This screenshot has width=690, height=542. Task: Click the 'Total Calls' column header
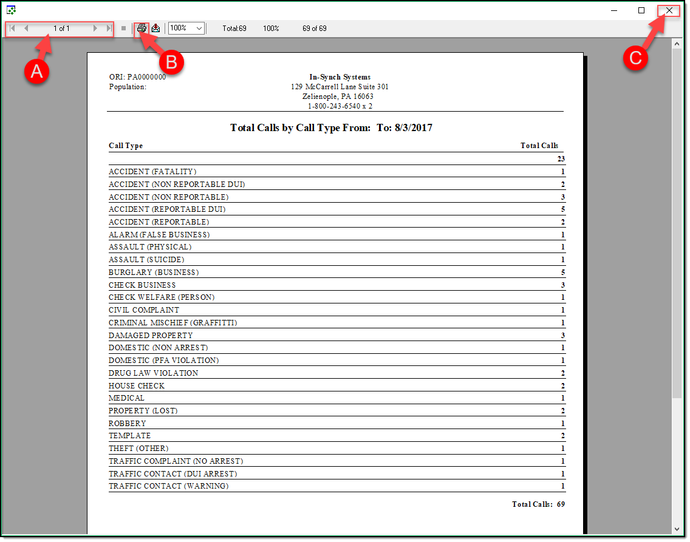pyautogui.click(x=539, y=146)
